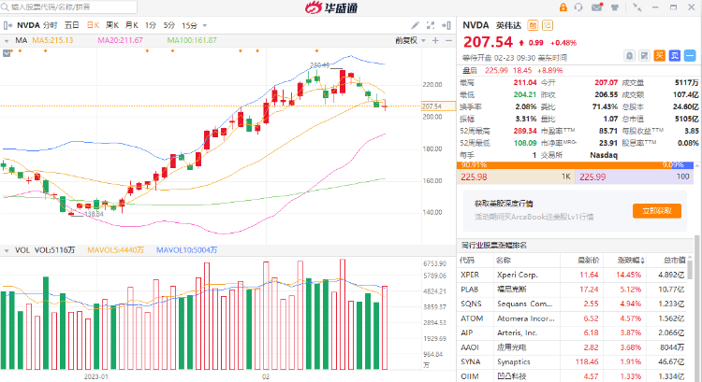Select the 周K weekly candlestick tab
The height and width of the screenshot is (382, 702).
pyautogui.click(x=112, y=25)
